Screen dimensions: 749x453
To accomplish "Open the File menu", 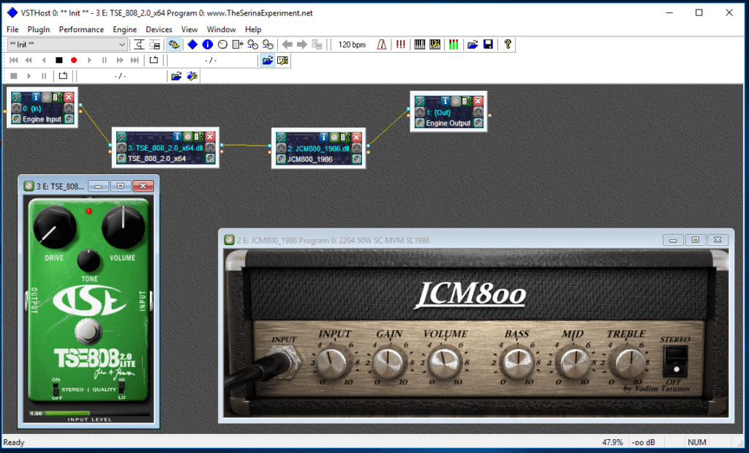I will click(x=12, y=29).
